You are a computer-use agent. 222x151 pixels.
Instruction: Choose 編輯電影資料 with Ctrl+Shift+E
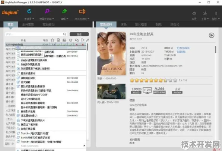point(51,78)
